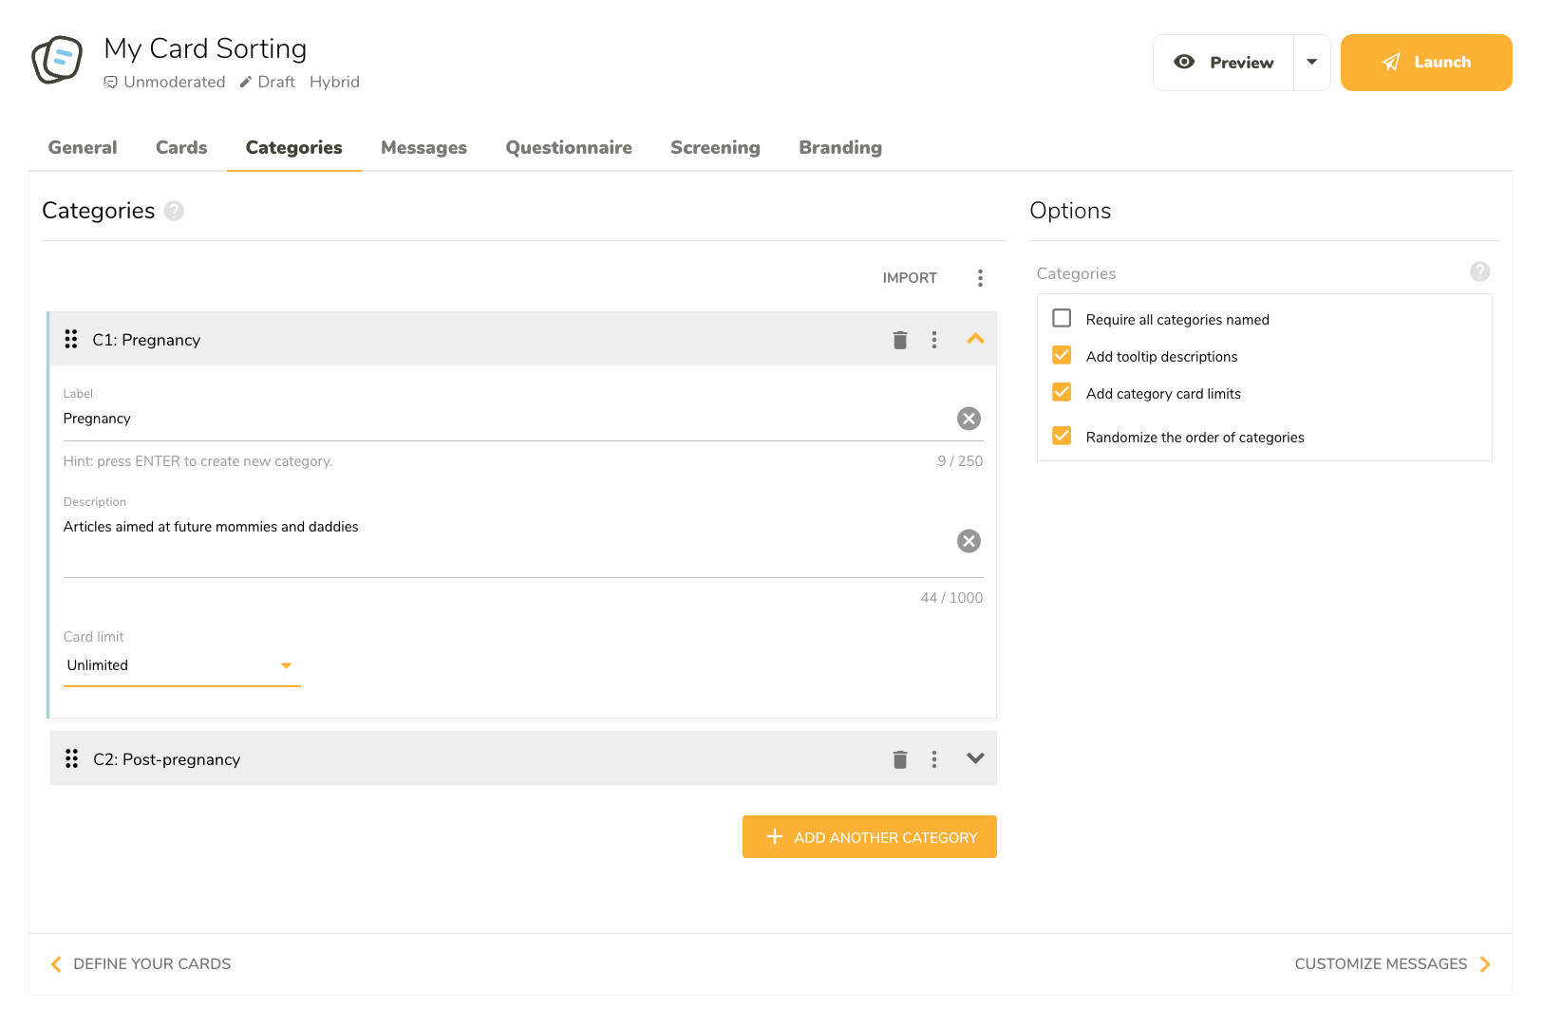This screenshot has width=1543, height=1027.
Task: Click the Preview button
Action: point(1223,63)
